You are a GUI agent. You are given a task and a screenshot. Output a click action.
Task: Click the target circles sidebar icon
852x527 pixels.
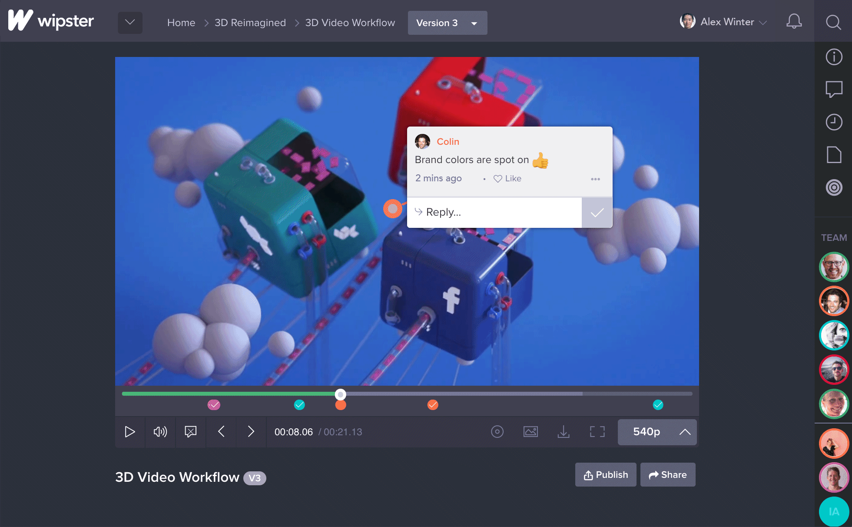point(834,187)
